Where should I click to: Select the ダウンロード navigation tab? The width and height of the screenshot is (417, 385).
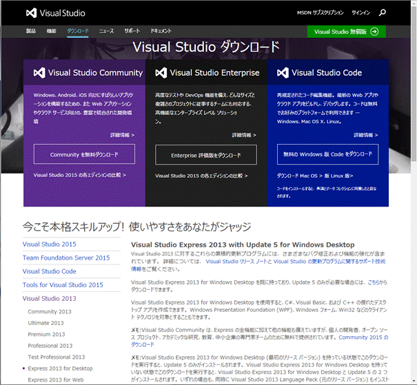click(x=78, y=31)
